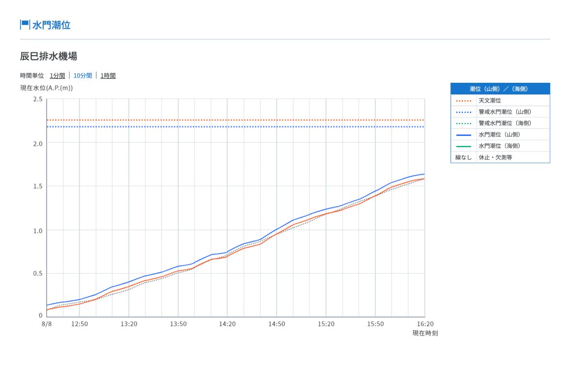
Task: Click the 14:20 label on time axis
Action: [x=227, y=324]
